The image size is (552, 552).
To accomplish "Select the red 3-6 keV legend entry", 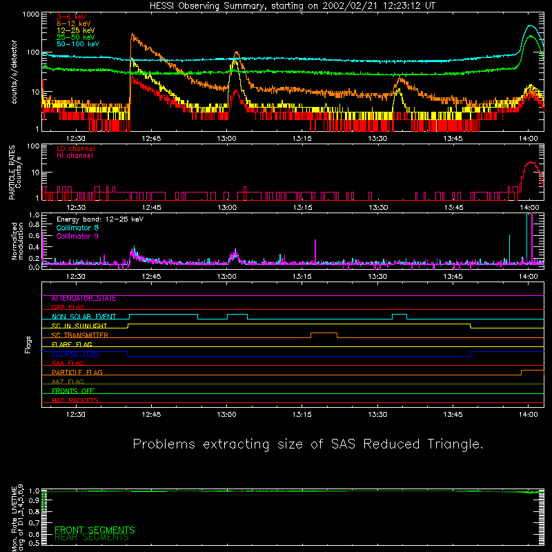I will coord(72,17).
